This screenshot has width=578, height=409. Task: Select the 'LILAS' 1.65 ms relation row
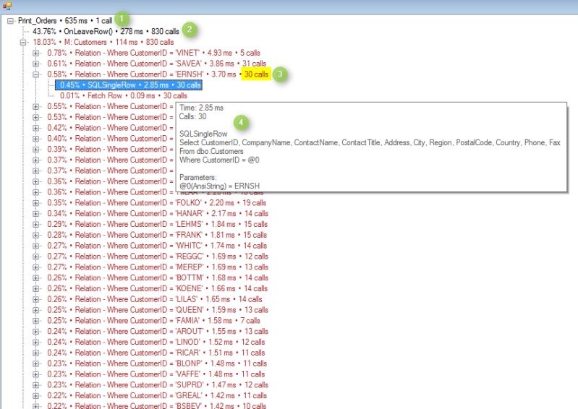(155, 299)
